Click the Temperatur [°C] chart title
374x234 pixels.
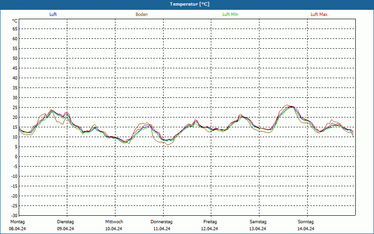190,4
